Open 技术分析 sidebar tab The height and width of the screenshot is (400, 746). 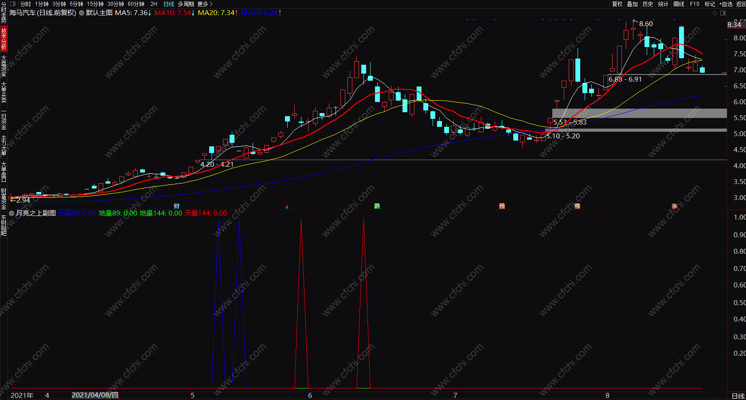tap(4, 39)
